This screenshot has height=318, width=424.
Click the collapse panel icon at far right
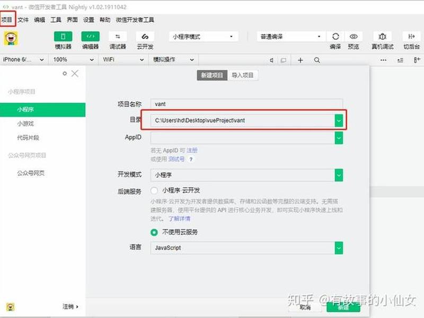(x=417, y=60)
